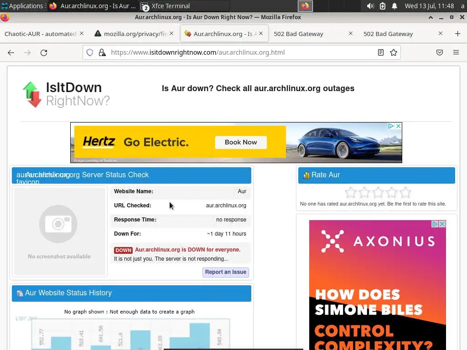Rate Aur five stars
Viewport: 467px width, 350px height.
pos(405,193)
